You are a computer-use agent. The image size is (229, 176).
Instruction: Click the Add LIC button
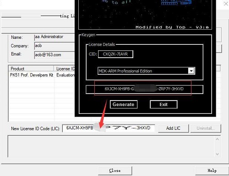point(173,128)
